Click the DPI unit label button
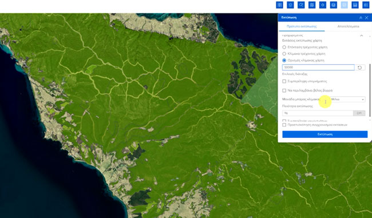The height and width of the screenshot is (218, 372). click(x=359, y=113)
